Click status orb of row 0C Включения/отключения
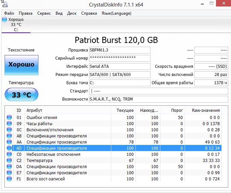This screenshot has height=193, width=231. click(9, 130)
